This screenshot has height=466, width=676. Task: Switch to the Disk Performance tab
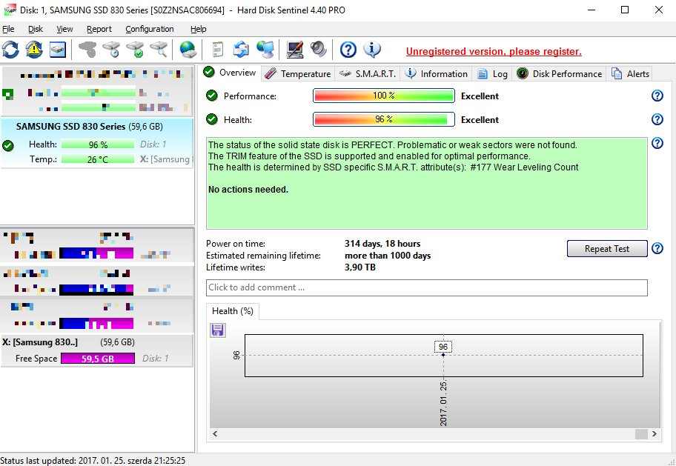pos(559,73)
